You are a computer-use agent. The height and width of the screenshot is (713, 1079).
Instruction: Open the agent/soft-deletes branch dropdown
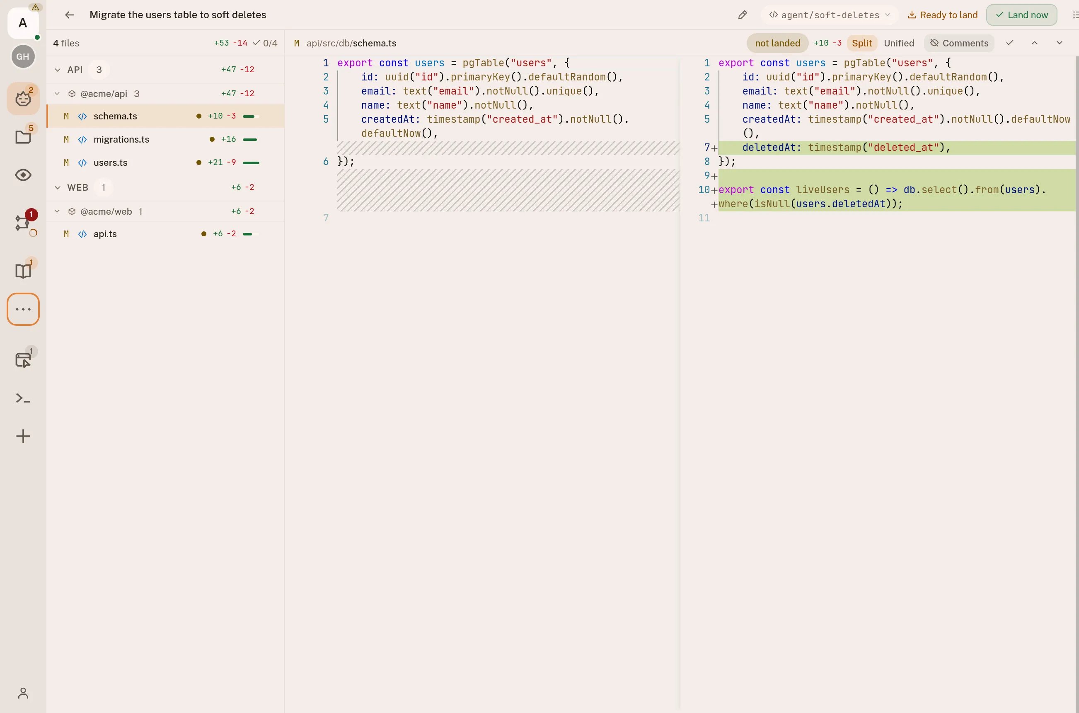(830, 15)
